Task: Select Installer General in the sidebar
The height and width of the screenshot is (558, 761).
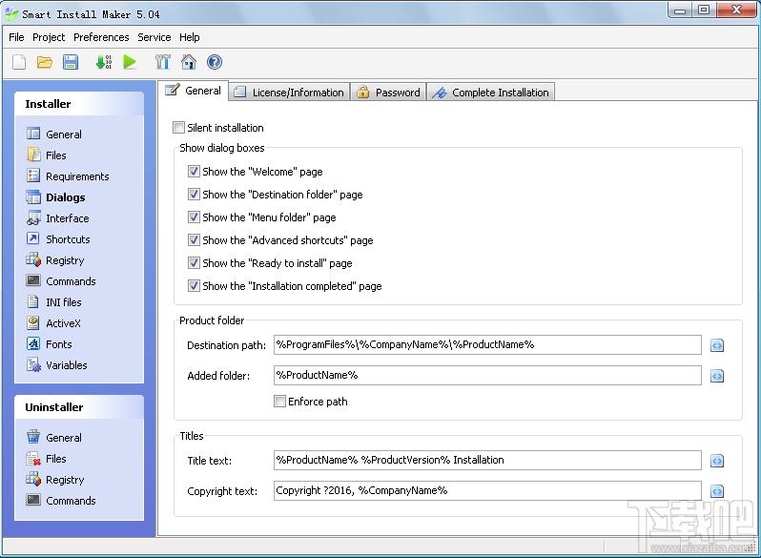Action: point(53,134)
